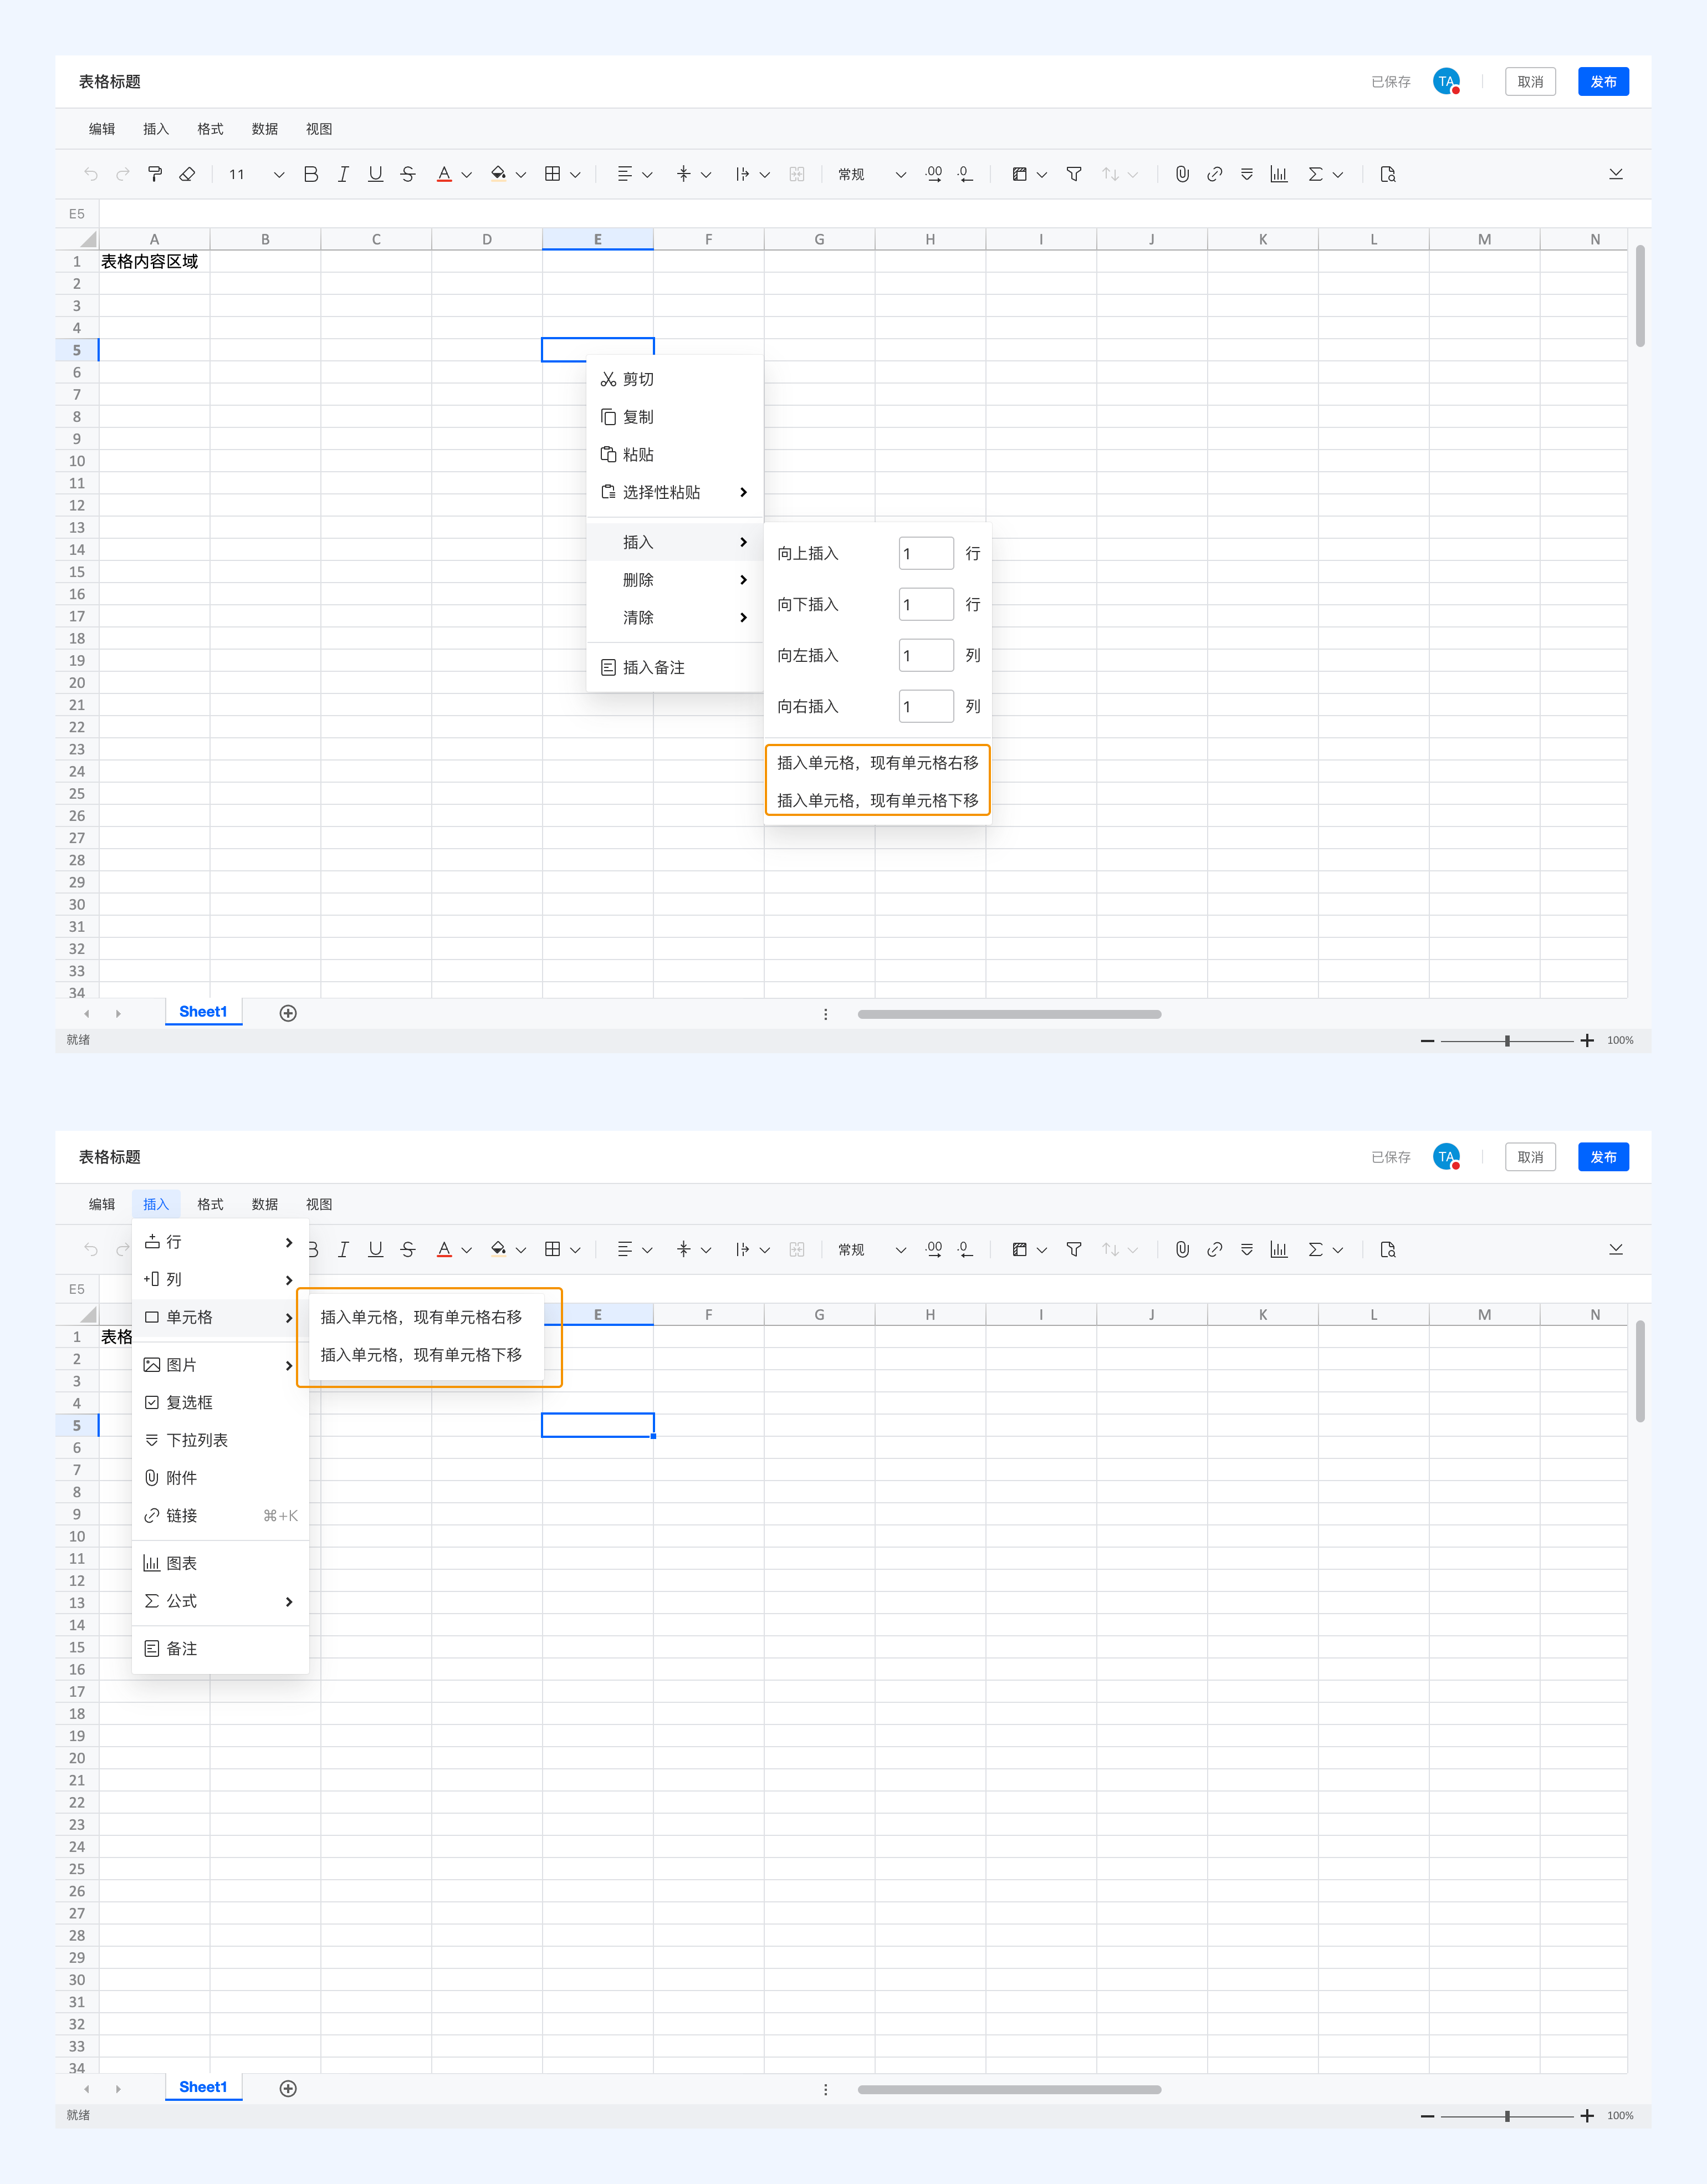
Task: Click the link icon in lower editor toolbar
Action: (1215, 1250)
